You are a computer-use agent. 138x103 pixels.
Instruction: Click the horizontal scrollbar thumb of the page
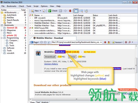pos(76,99)
